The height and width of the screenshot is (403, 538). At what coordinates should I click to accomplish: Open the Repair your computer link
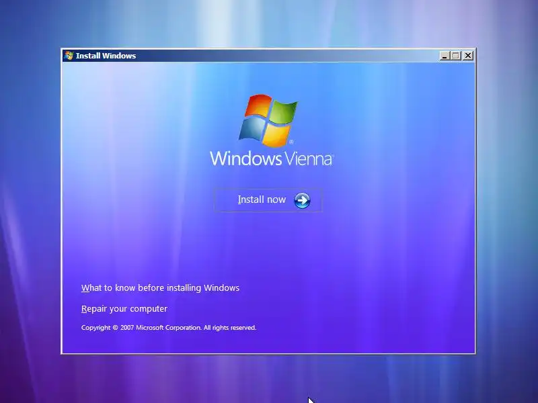(124, 309)
